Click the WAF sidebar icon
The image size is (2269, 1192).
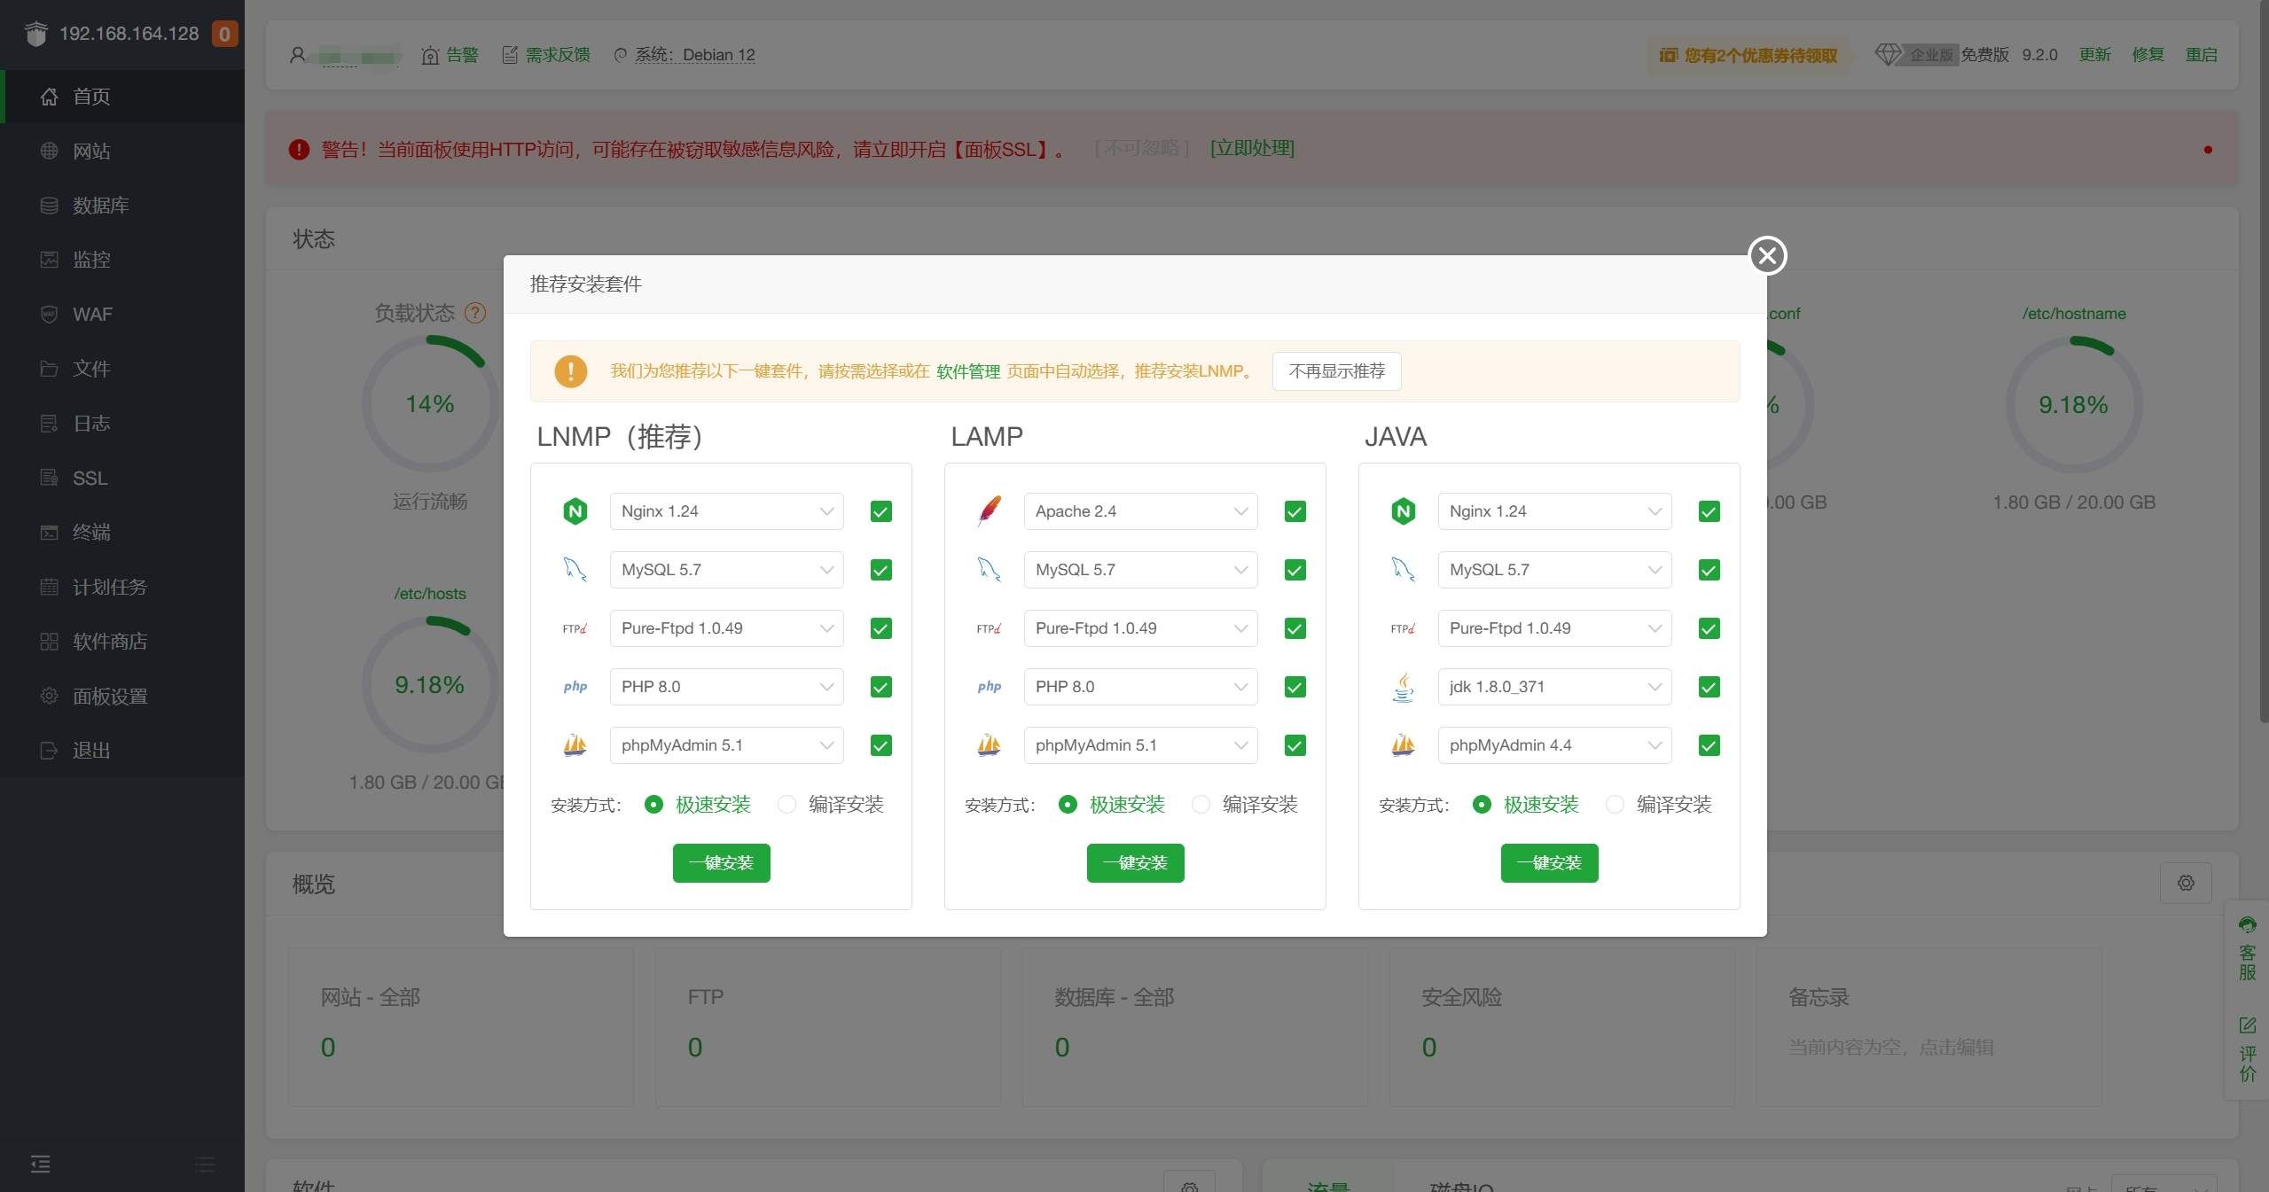tap(48, 314)
